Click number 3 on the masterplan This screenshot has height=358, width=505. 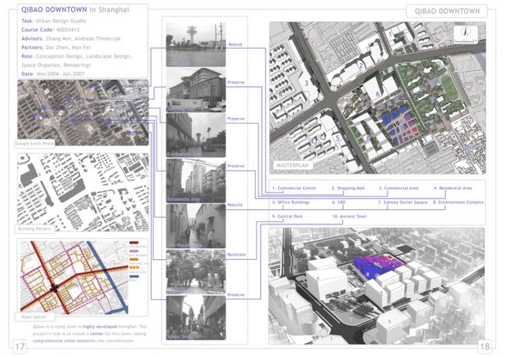[x=306, y=83]
